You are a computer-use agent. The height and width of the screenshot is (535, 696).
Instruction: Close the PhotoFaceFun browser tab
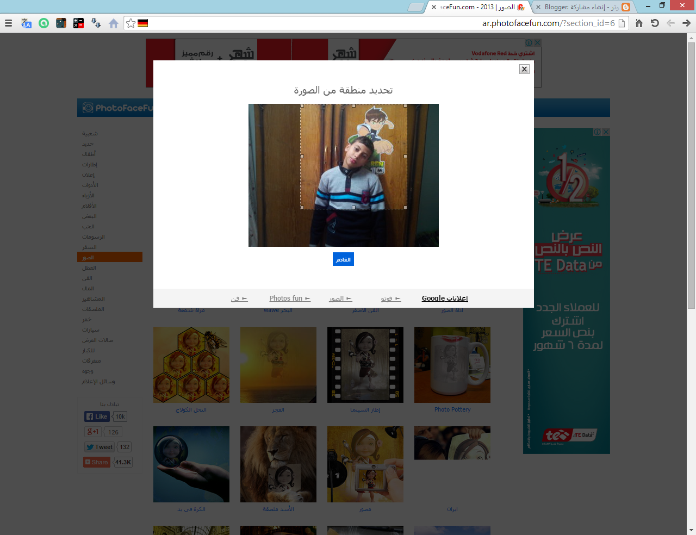pyautogui.click(x=434, y=7)
